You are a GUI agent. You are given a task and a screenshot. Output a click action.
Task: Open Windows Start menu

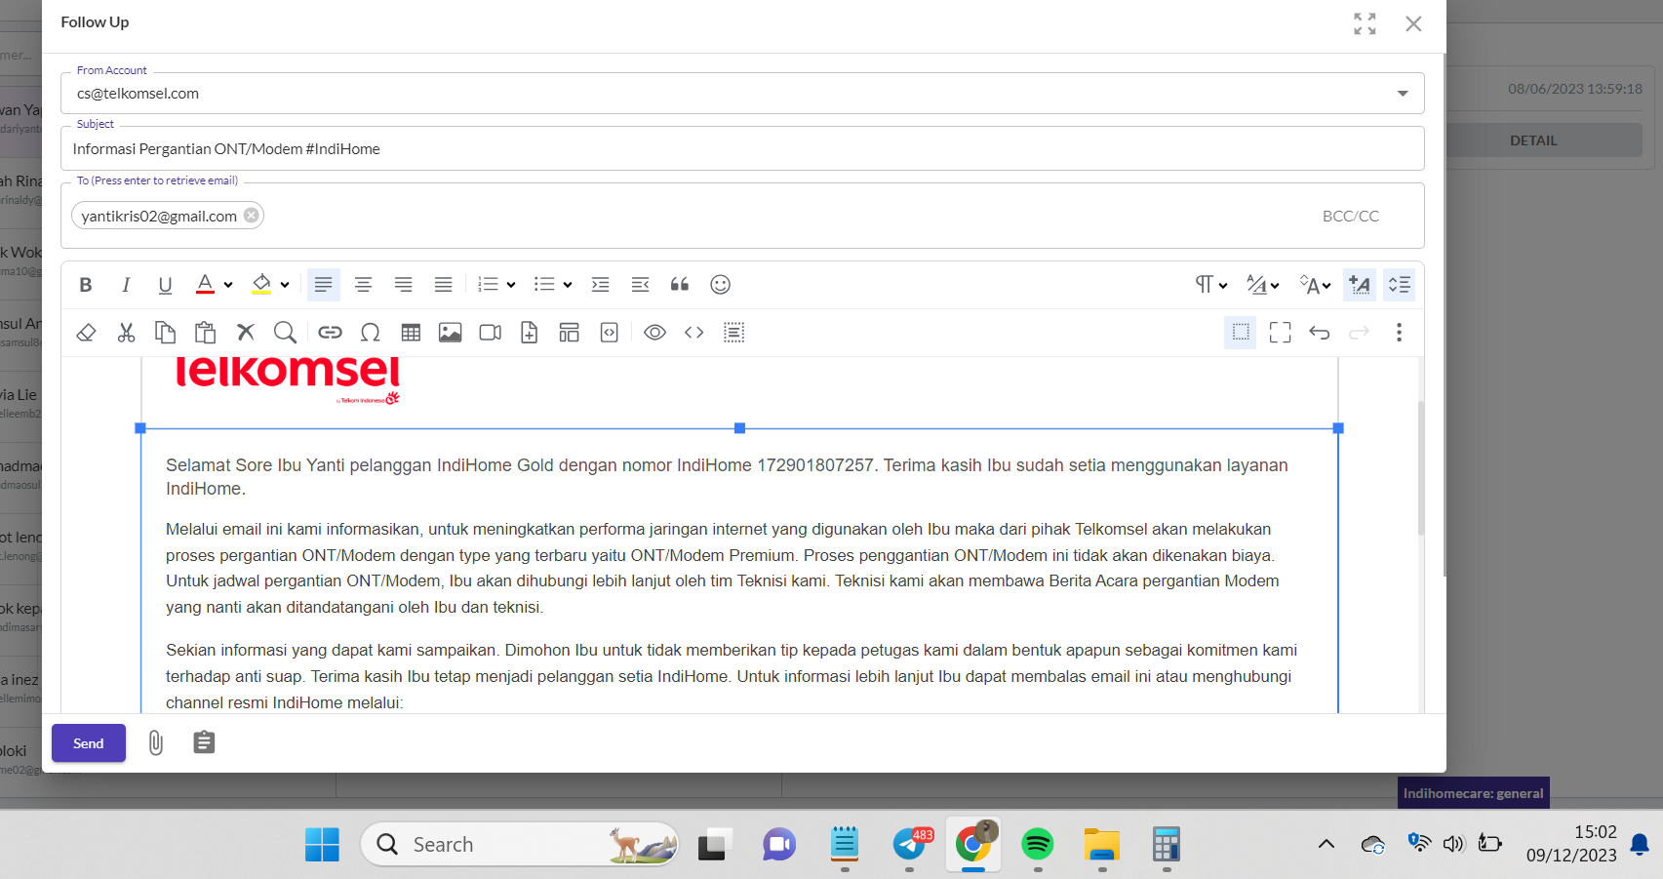pos(322,845)
